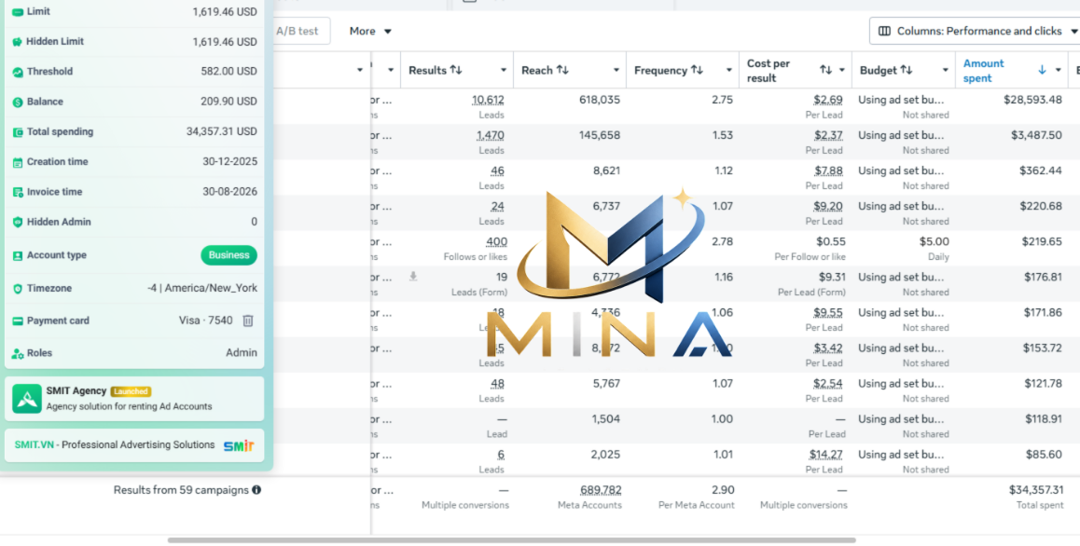
Task: Open Budget column options caret
Action: point(945,70)
